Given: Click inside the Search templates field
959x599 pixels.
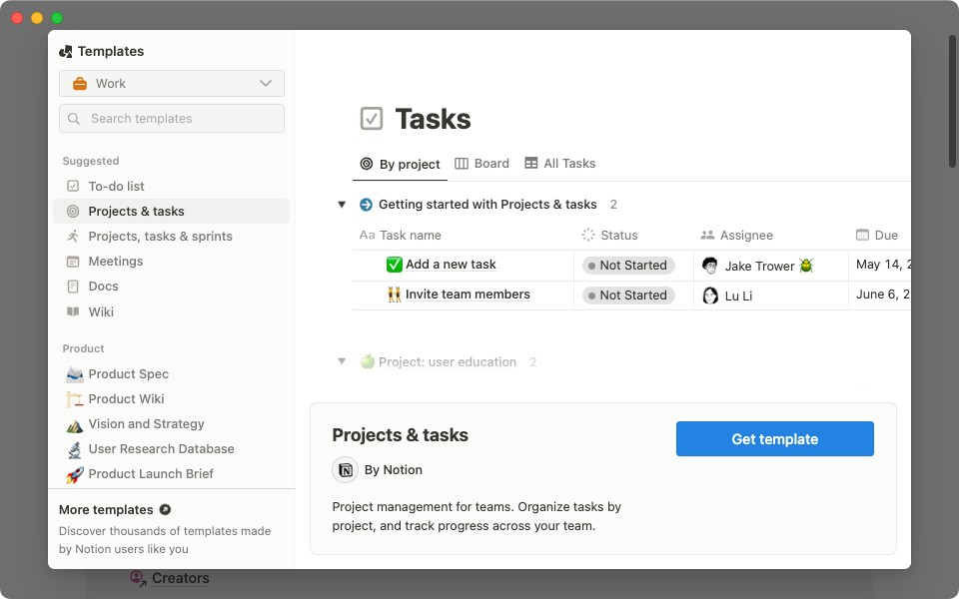Looking at the screenshot, I should 171,118.
